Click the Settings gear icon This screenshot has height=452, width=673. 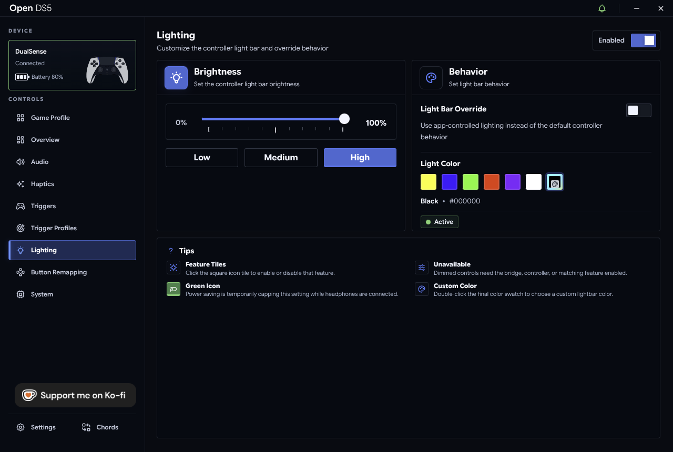click(21, 427)
